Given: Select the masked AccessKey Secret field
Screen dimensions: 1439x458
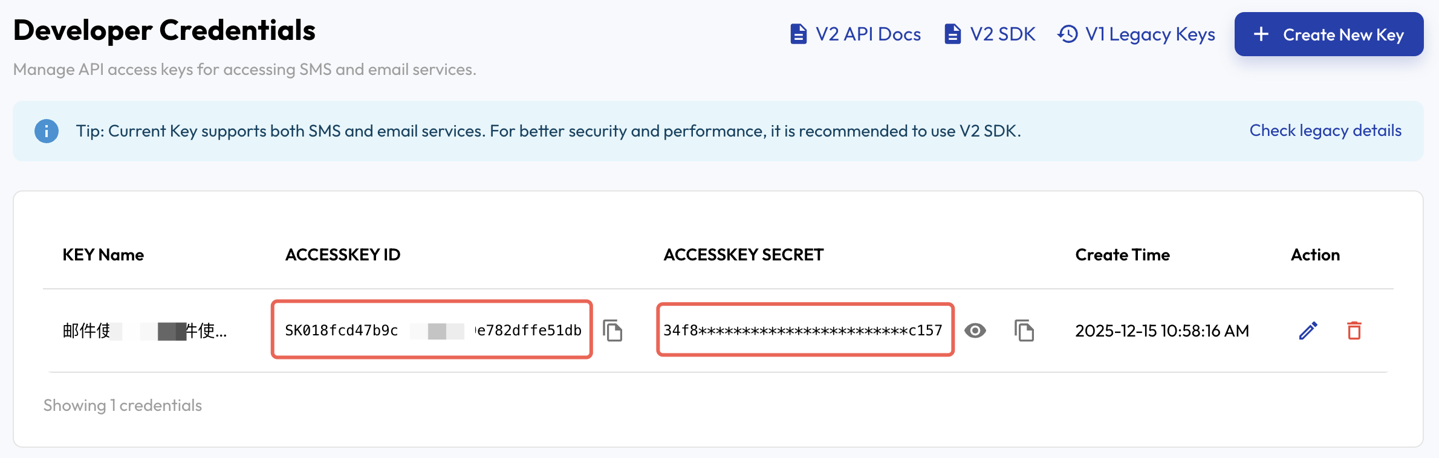Looking at the screenshot, I should [805, 330].
